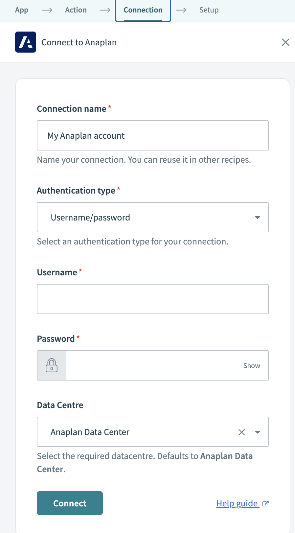Click inside the Username input field
The width and height of the screenshot is (295, 533).
pos(152,299)
